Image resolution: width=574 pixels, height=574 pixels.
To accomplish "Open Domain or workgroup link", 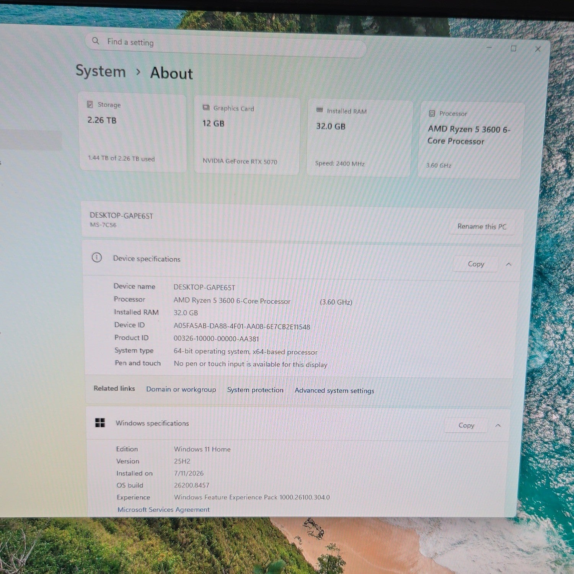I will point(181,389).
